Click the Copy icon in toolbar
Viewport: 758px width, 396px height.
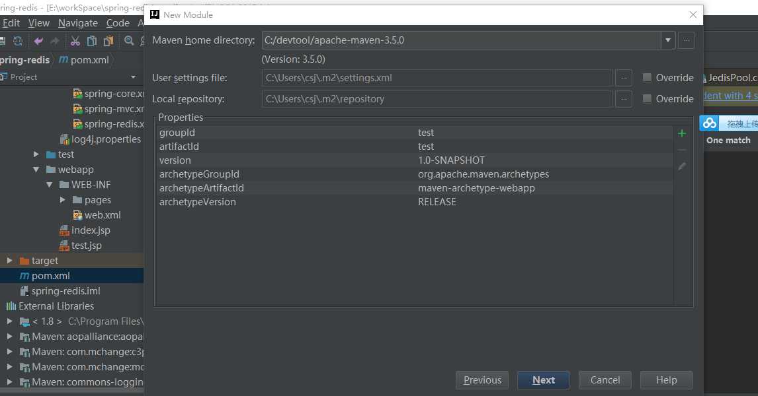pos(91,41)
